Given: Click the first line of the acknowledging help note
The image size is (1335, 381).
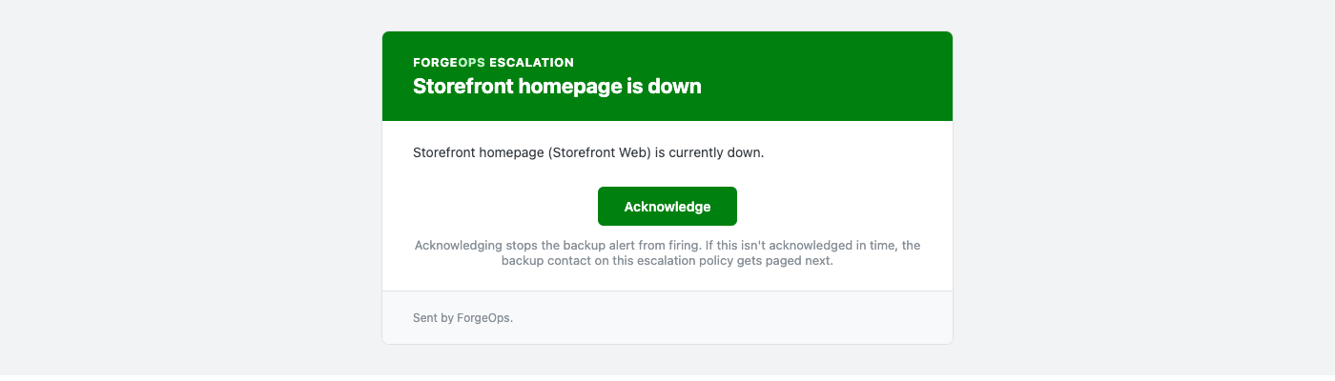Looking at the screenshot, I should coord(667,245).
